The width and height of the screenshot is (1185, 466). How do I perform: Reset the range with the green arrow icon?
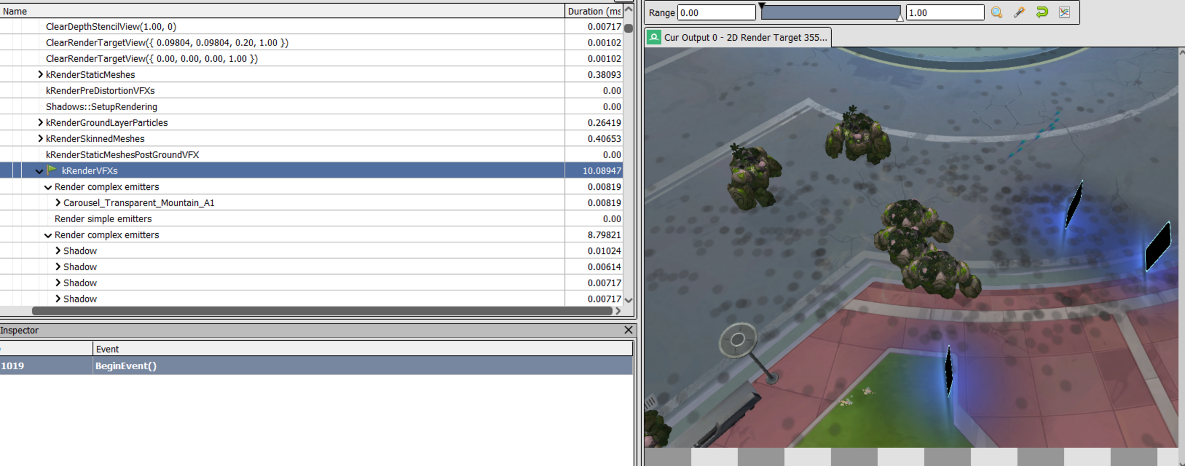[1042, 12]
